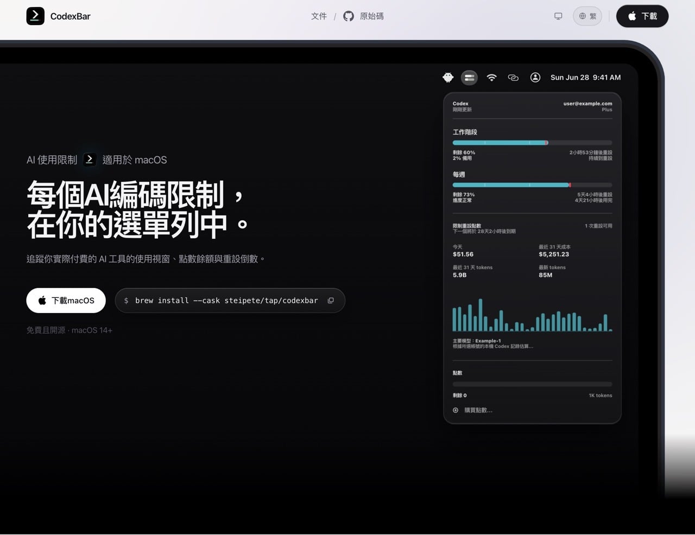Toggle the display theme monitor icon
This screenshot has height=535, width=695.
558,16
